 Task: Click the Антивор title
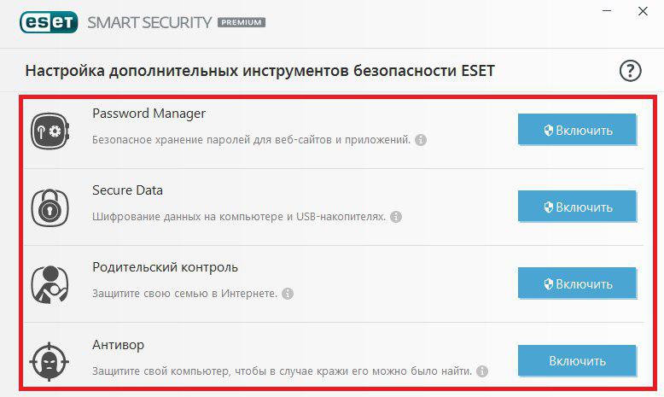click(118, 345)
